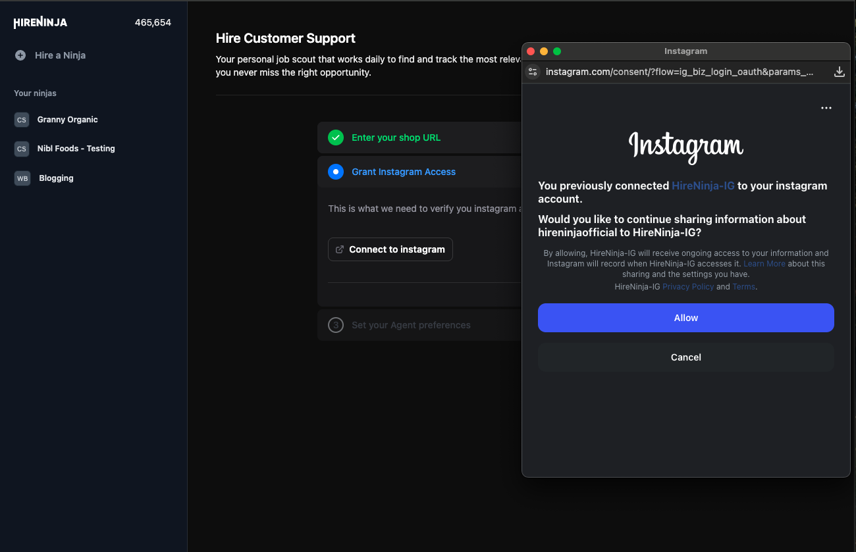Click the Instagram logo in the consent dialog

pyautogui.click(x=685, y=147)
